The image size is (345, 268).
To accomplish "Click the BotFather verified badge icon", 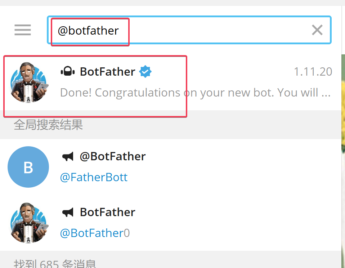I will (145, 72).
